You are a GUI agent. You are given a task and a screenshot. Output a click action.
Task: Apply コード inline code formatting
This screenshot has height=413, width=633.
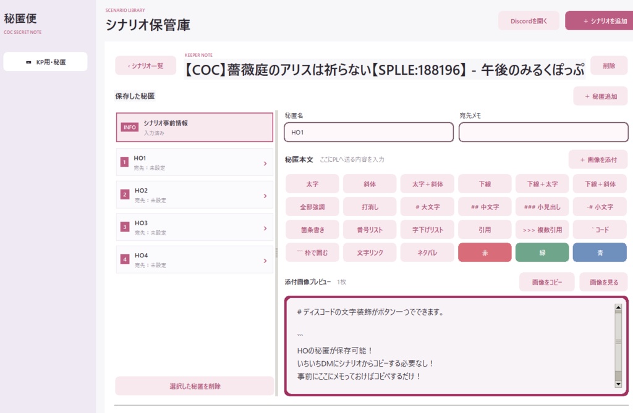tap(600, 230)
